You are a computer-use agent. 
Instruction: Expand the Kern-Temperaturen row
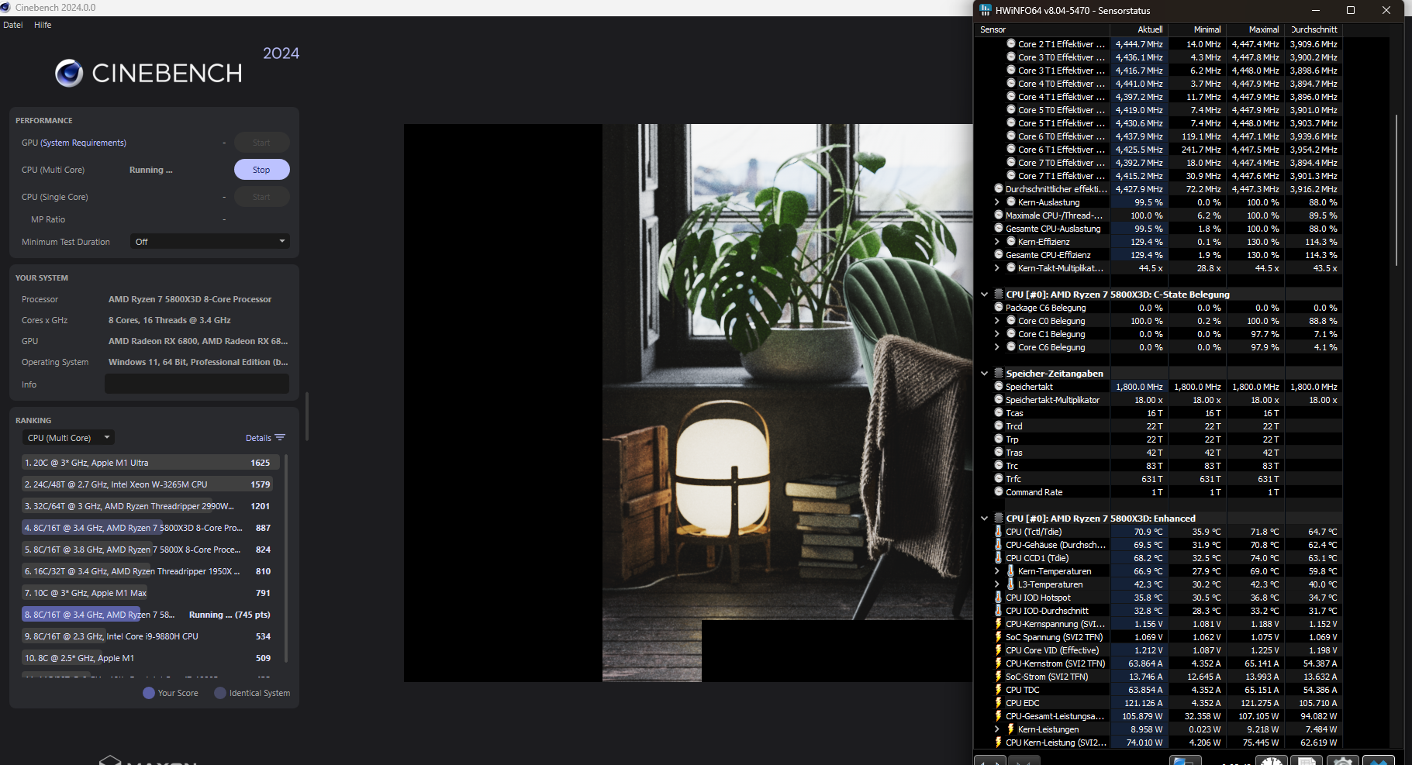pos(996,571)
